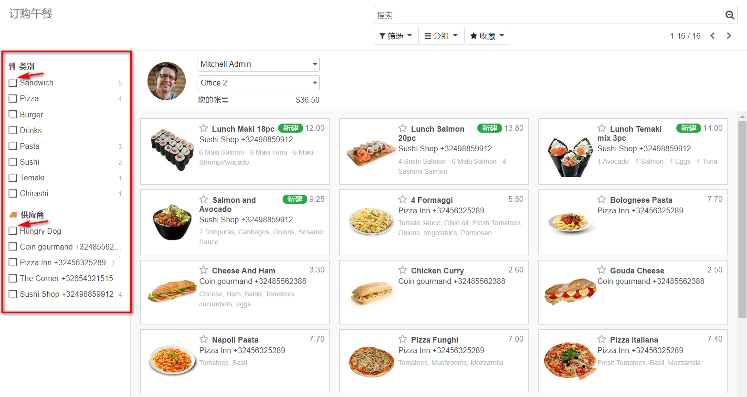Open the Mitchell Admin user dropdown
Image resolution: width=747 pixels, height=397 pixels.
pyautogui.click(x=258, y=64)
